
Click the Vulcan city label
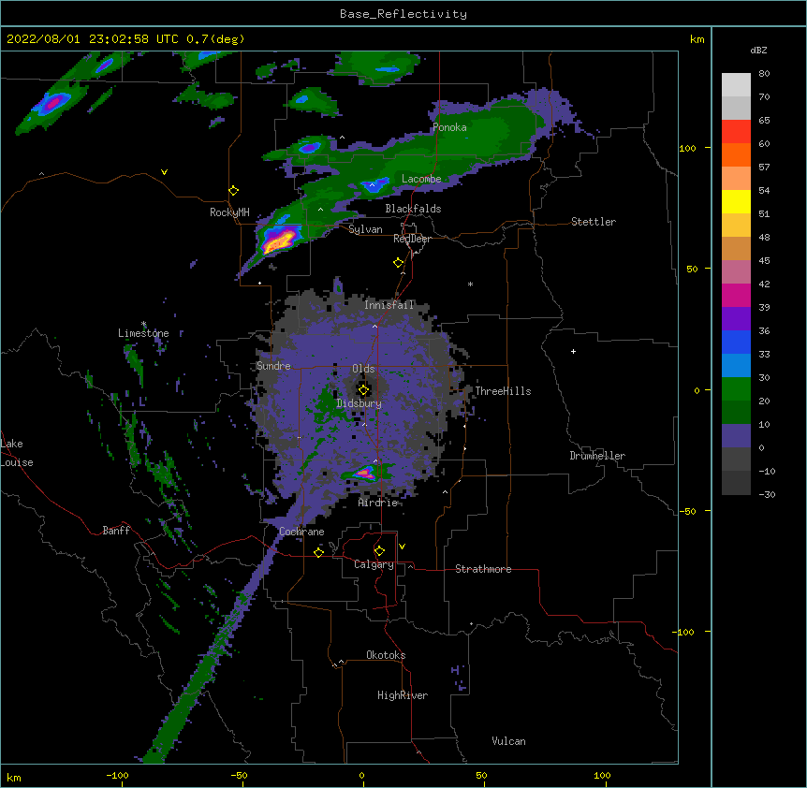click(x=508, y=741)
